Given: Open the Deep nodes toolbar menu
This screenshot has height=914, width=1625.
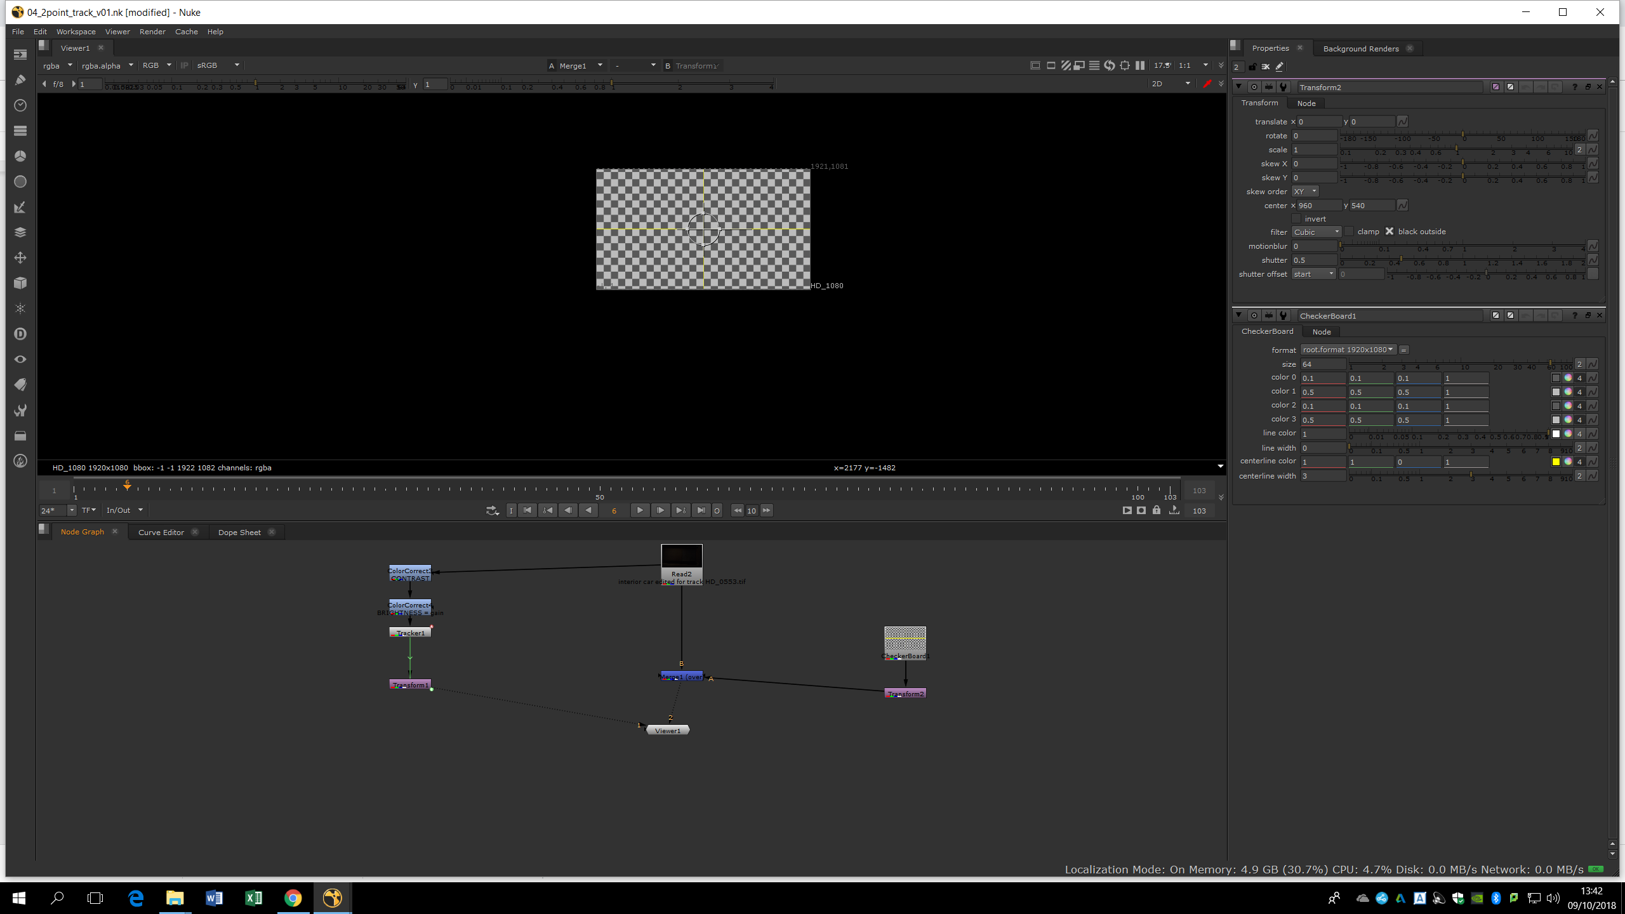Looking at the screenshot, I should [20, 334].
